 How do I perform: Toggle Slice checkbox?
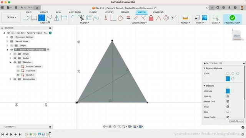(x=228, y=112)
